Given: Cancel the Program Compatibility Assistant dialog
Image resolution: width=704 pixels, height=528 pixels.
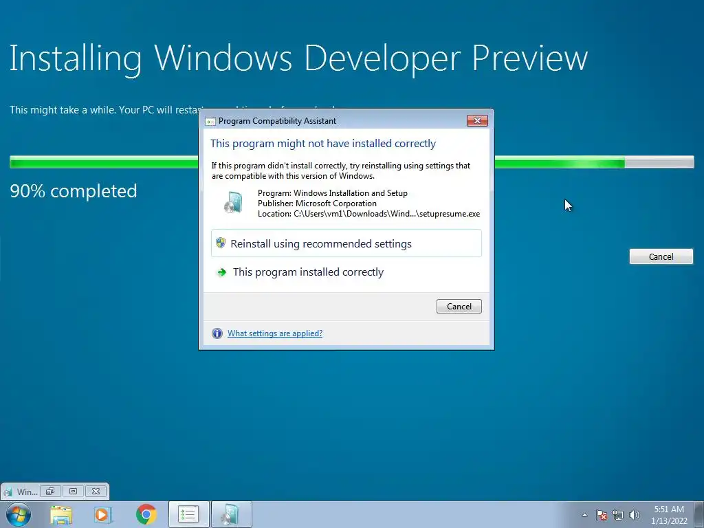Looking at the screenshot, I should point(459,306).
